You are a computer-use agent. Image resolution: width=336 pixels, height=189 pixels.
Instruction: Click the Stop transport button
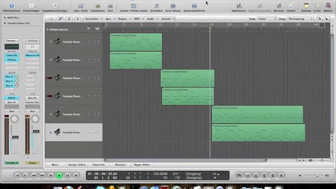(51, 175)
